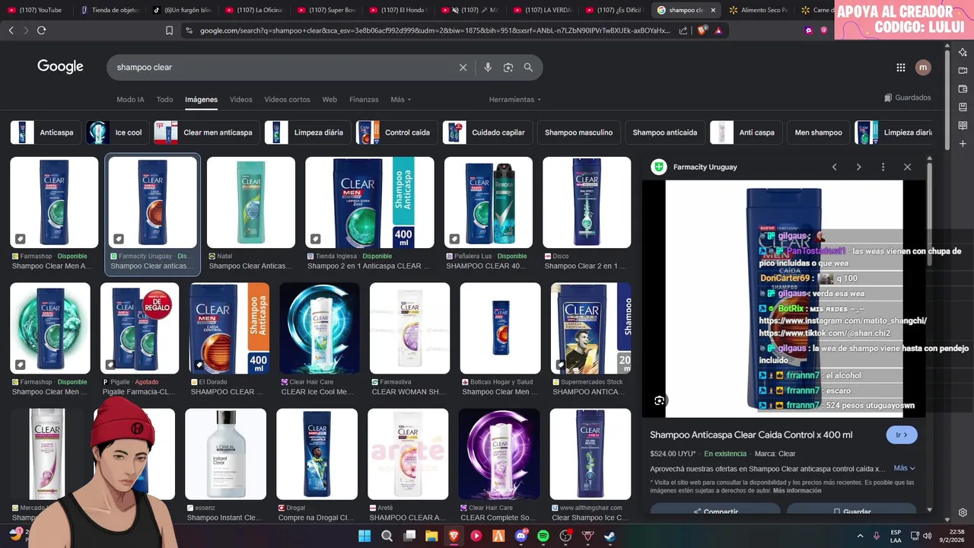Click the Lens icon on preview image
974x548 pixels.
660,400
